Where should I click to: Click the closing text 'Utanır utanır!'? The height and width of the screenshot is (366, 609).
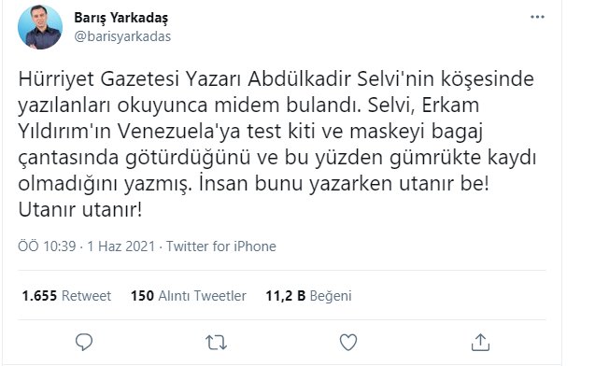tap(80, 210)
